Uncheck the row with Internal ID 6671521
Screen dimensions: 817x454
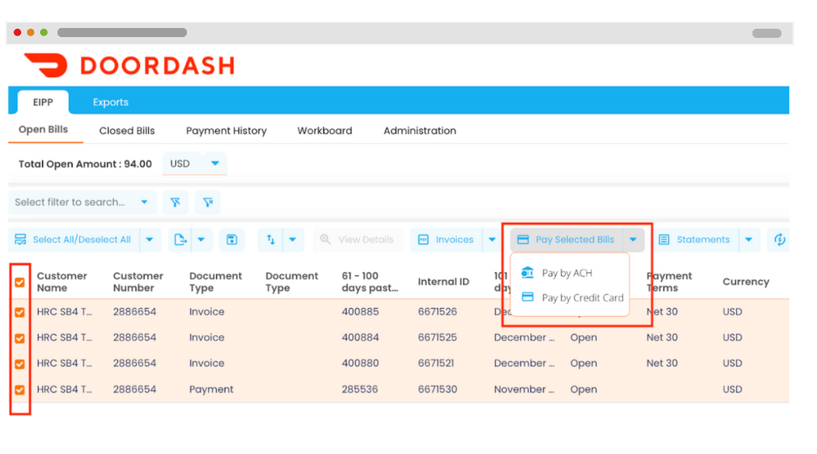click(20, 364)
